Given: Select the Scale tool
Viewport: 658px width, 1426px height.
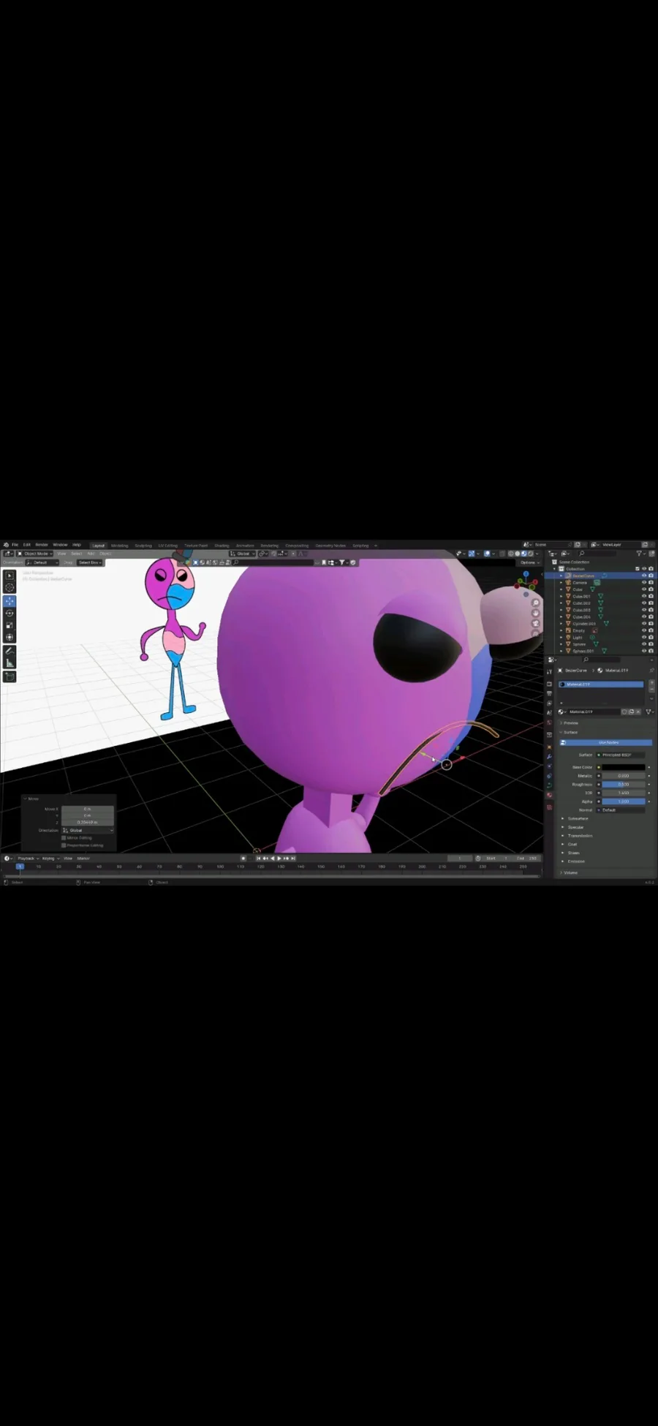Looking at the screenshot, I should tap(10, 625).
